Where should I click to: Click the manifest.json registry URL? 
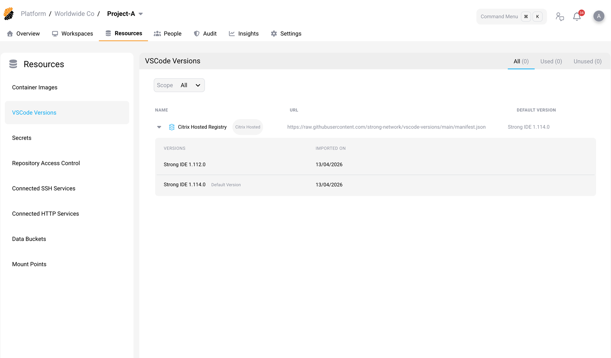point(386,127)
